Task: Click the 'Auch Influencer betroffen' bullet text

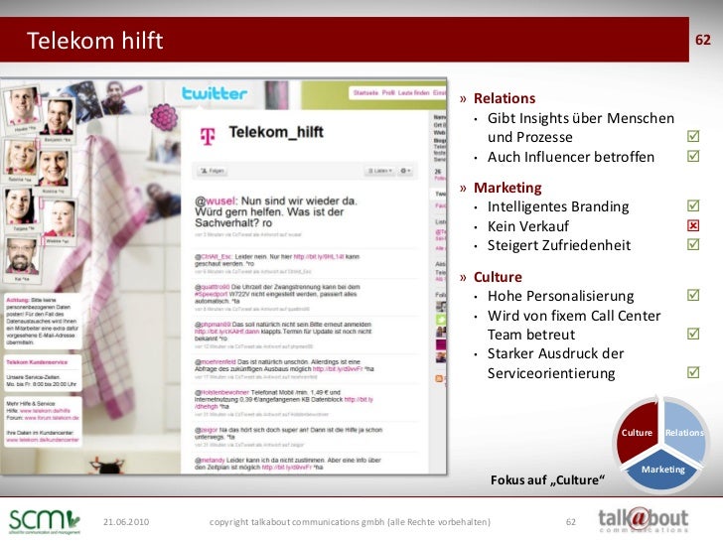Action: [x=571, y=157]
